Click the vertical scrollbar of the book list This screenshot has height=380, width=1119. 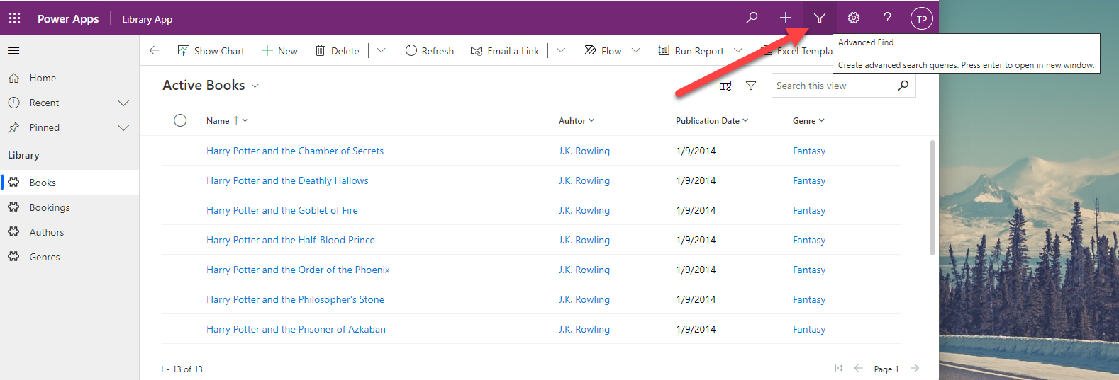tap(932, 198)
